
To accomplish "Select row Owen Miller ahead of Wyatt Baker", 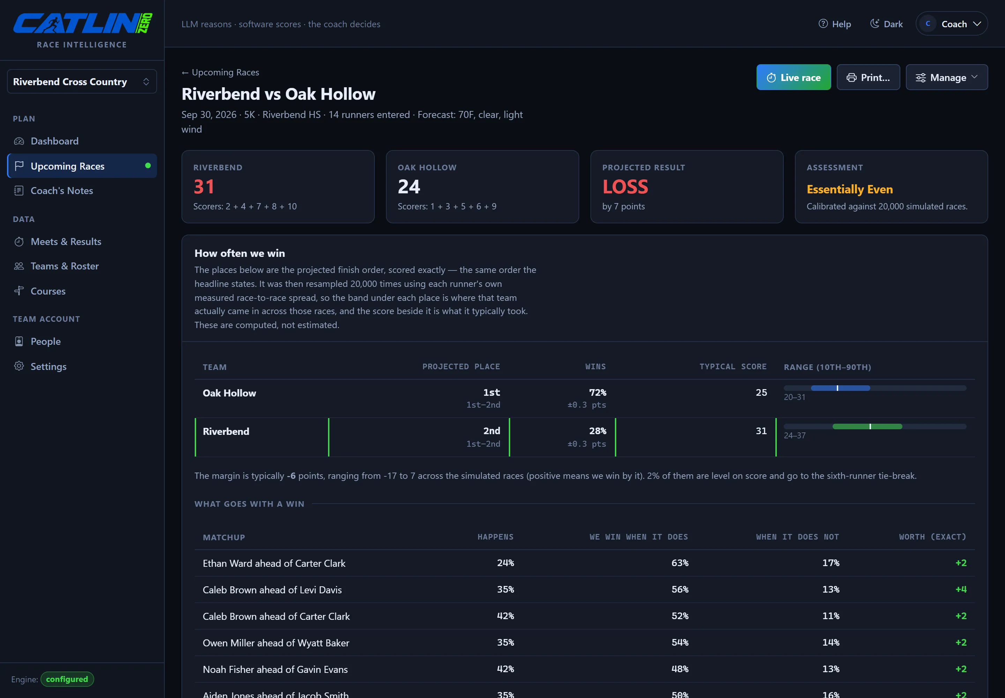I will [584, 643].
